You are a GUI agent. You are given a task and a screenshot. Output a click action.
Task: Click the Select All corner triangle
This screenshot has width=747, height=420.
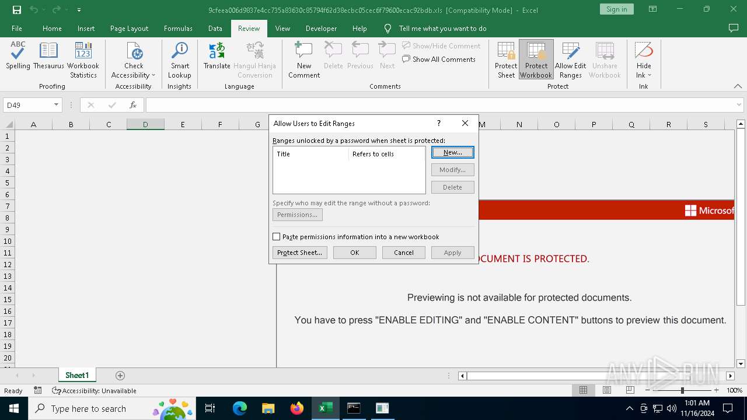point(8,124)
